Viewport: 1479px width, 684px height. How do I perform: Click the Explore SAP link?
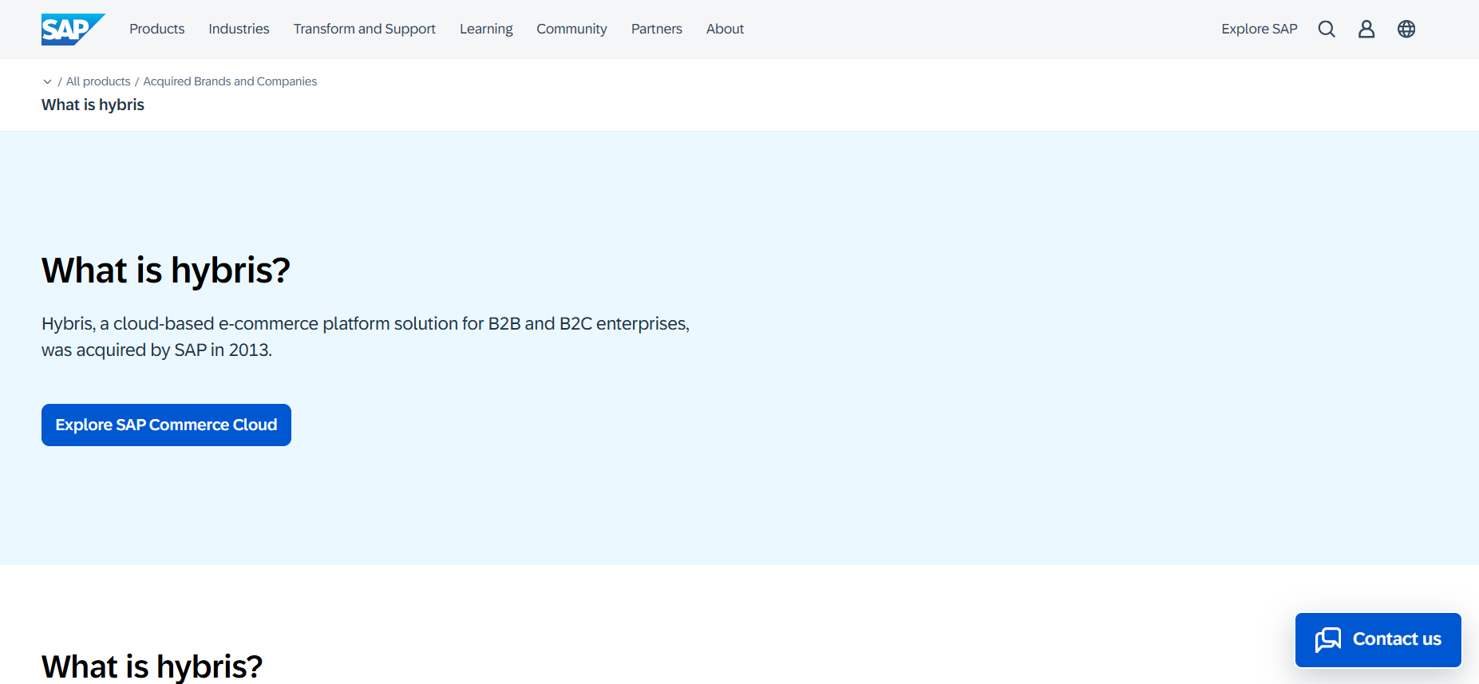1259,30
